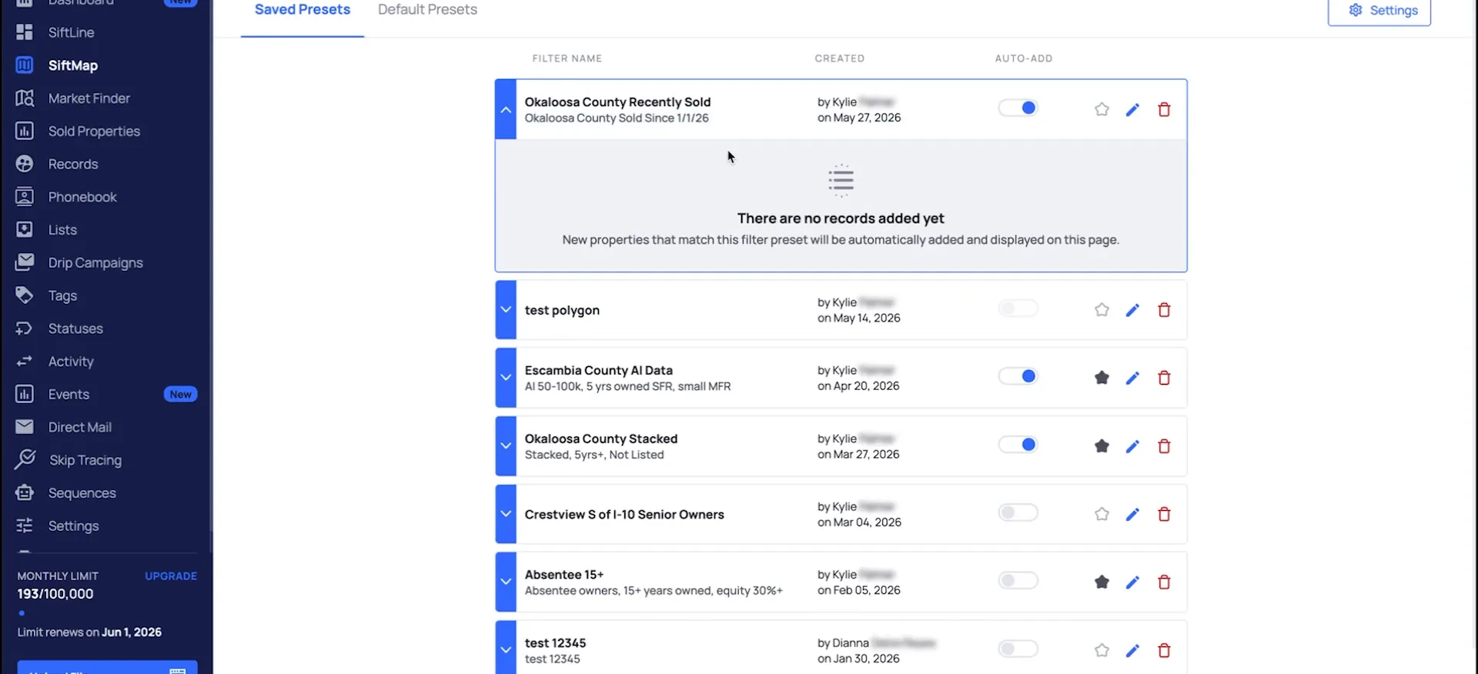This screenshot has width=1478, height=674.
Task: Edit the Escambia County AI Data preset
Action: [x=1132, y=378]
